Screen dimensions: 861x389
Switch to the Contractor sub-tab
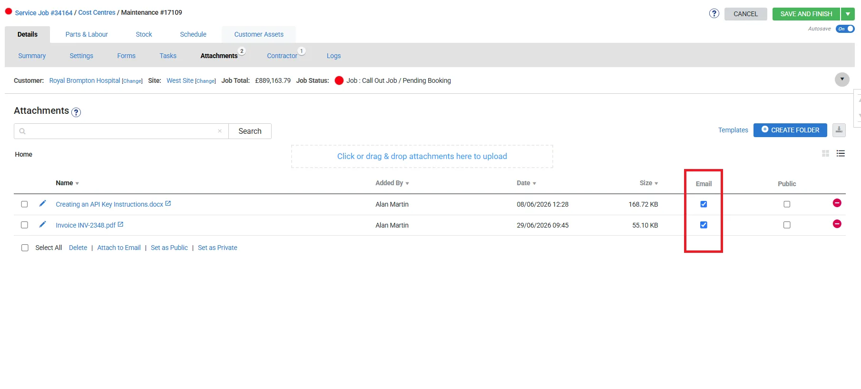pos(282,56)
